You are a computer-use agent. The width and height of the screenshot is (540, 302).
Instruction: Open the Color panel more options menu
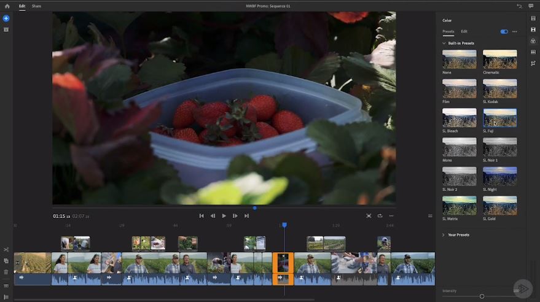click(515, 32)
